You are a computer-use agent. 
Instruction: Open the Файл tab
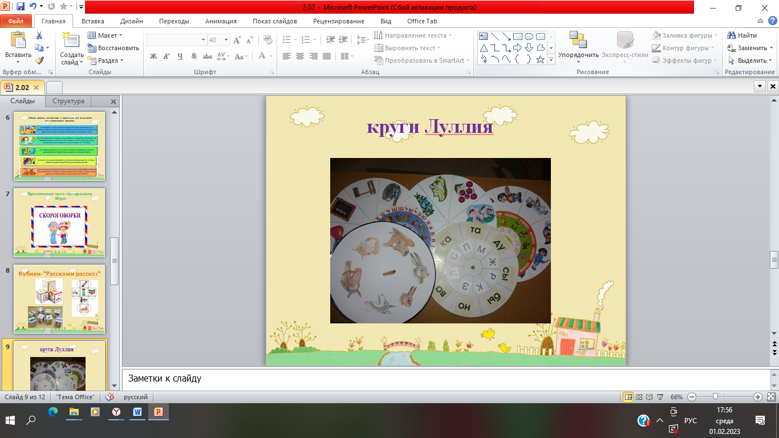coord(16,21)
